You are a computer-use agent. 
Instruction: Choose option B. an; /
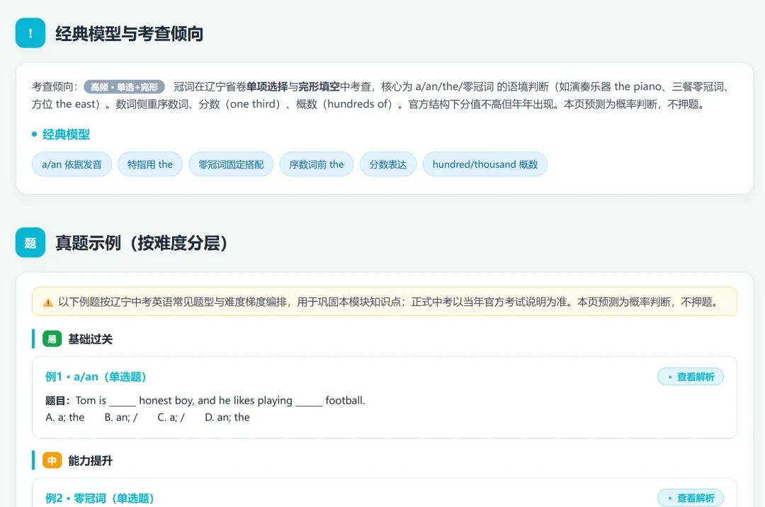tap(121, 417)
